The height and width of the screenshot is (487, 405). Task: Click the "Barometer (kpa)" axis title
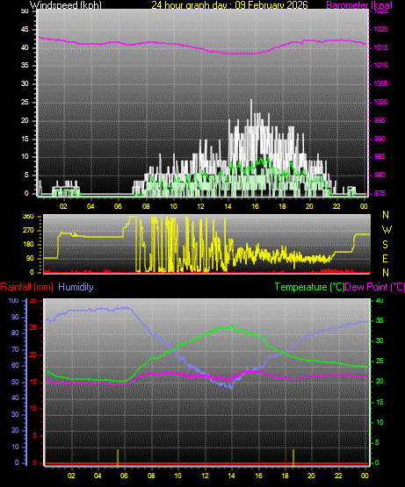coord(359,5)
